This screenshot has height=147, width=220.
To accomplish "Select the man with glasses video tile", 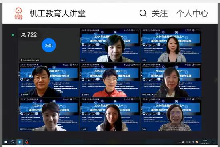I will pyautogui.click(x=49, y=80).
